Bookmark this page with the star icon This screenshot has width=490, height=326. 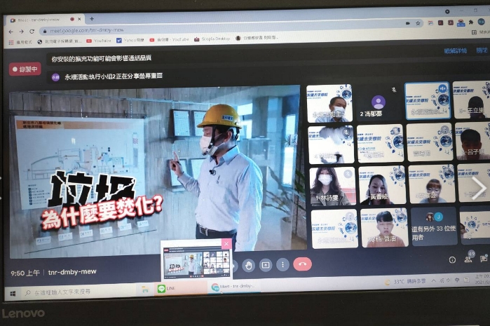click(x=418, y=23)
